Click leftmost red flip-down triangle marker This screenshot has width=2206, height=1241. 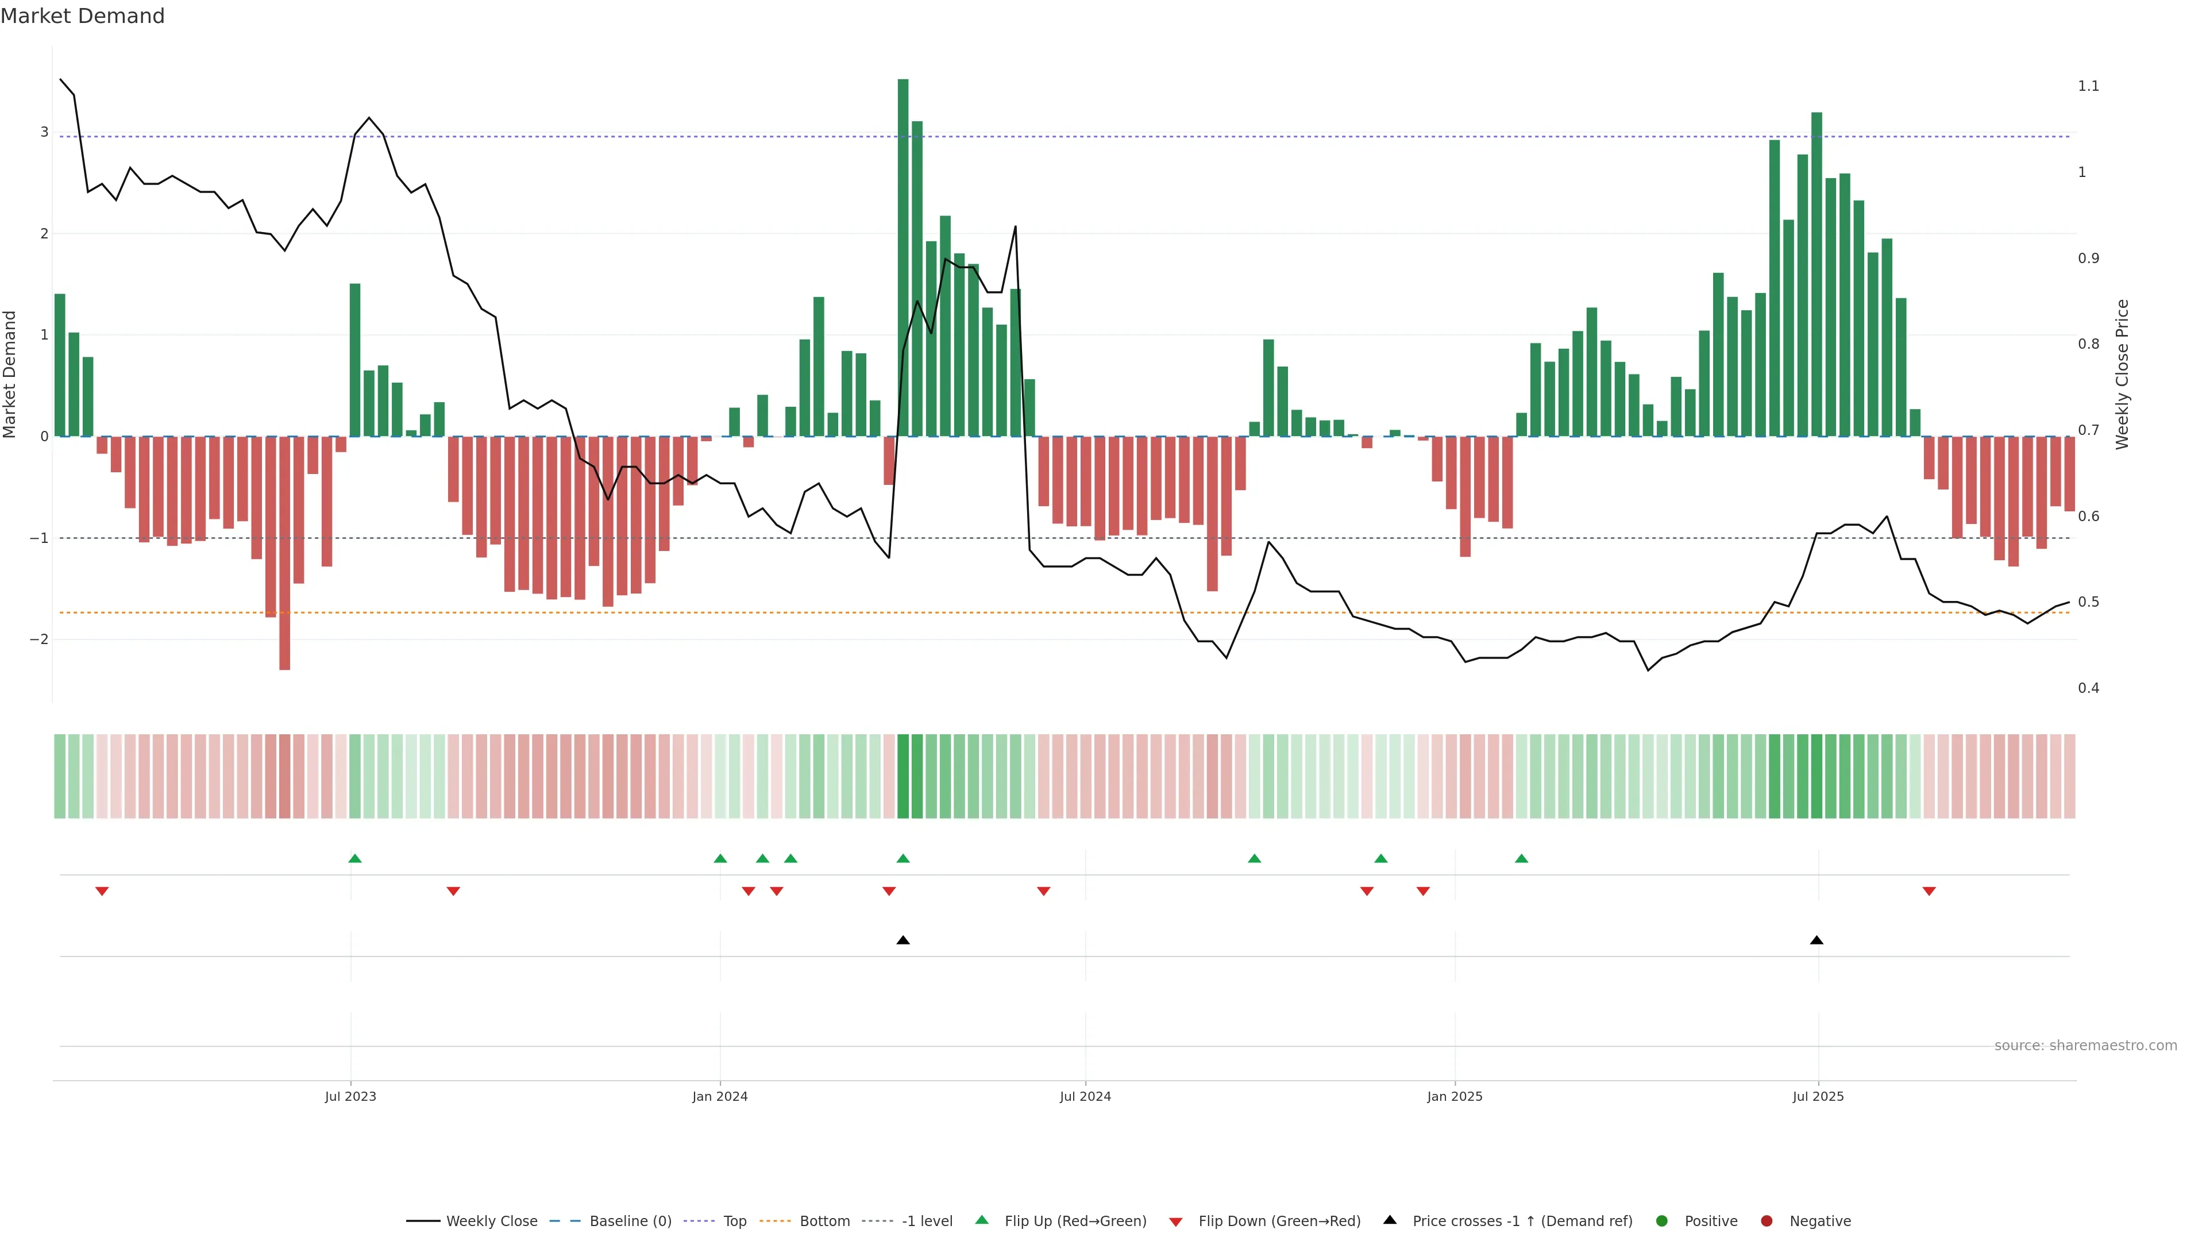pos(102,892)
